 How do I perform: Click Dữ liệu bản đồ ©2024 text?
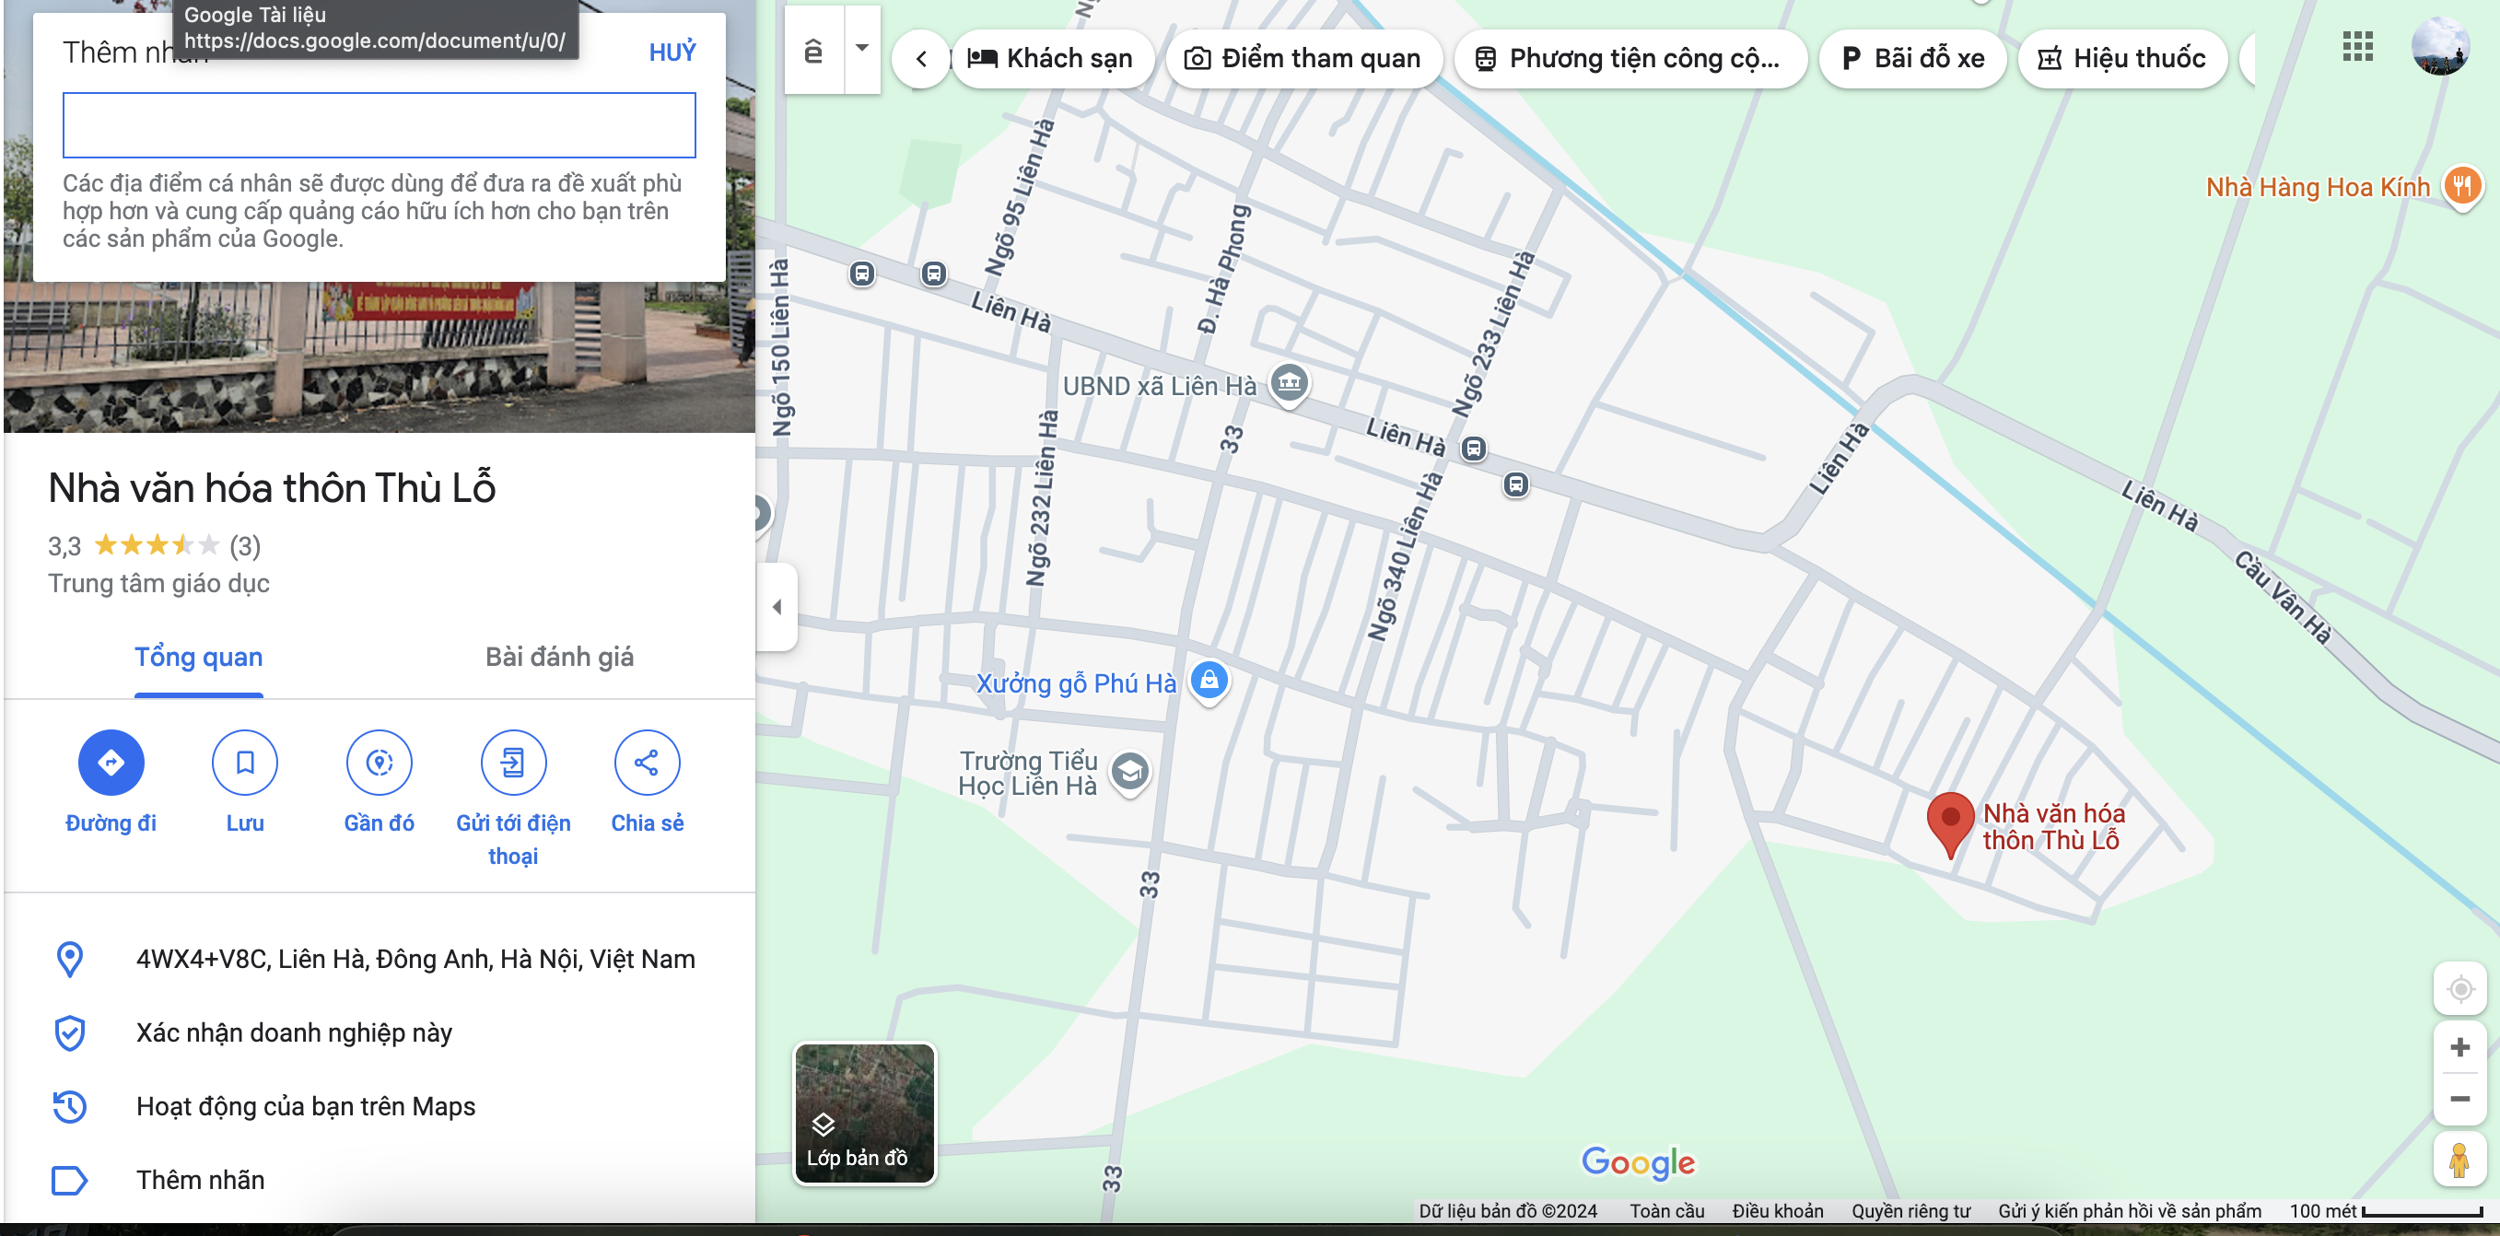1507,1211
